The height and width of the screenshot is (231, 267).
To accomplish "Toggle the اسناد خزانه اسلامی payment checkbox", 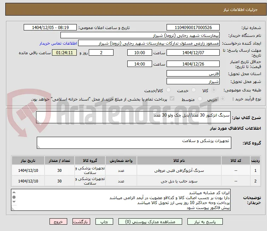I will pyautogui.click(x=172, y=98).
